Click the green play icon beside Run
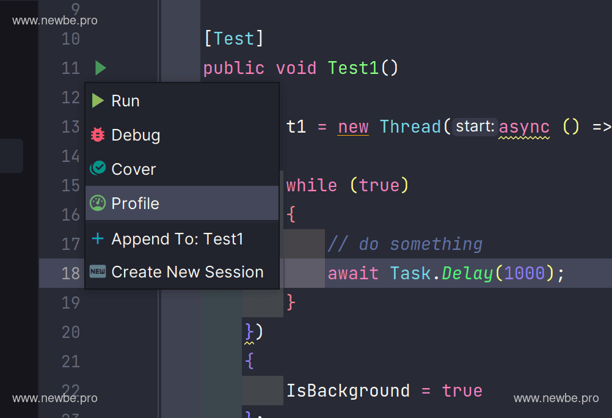 [x=98, y=101]
